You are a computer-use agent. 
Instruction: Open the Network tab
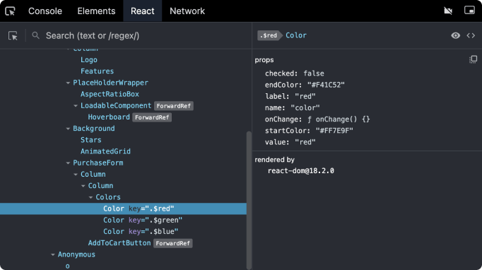187,11
